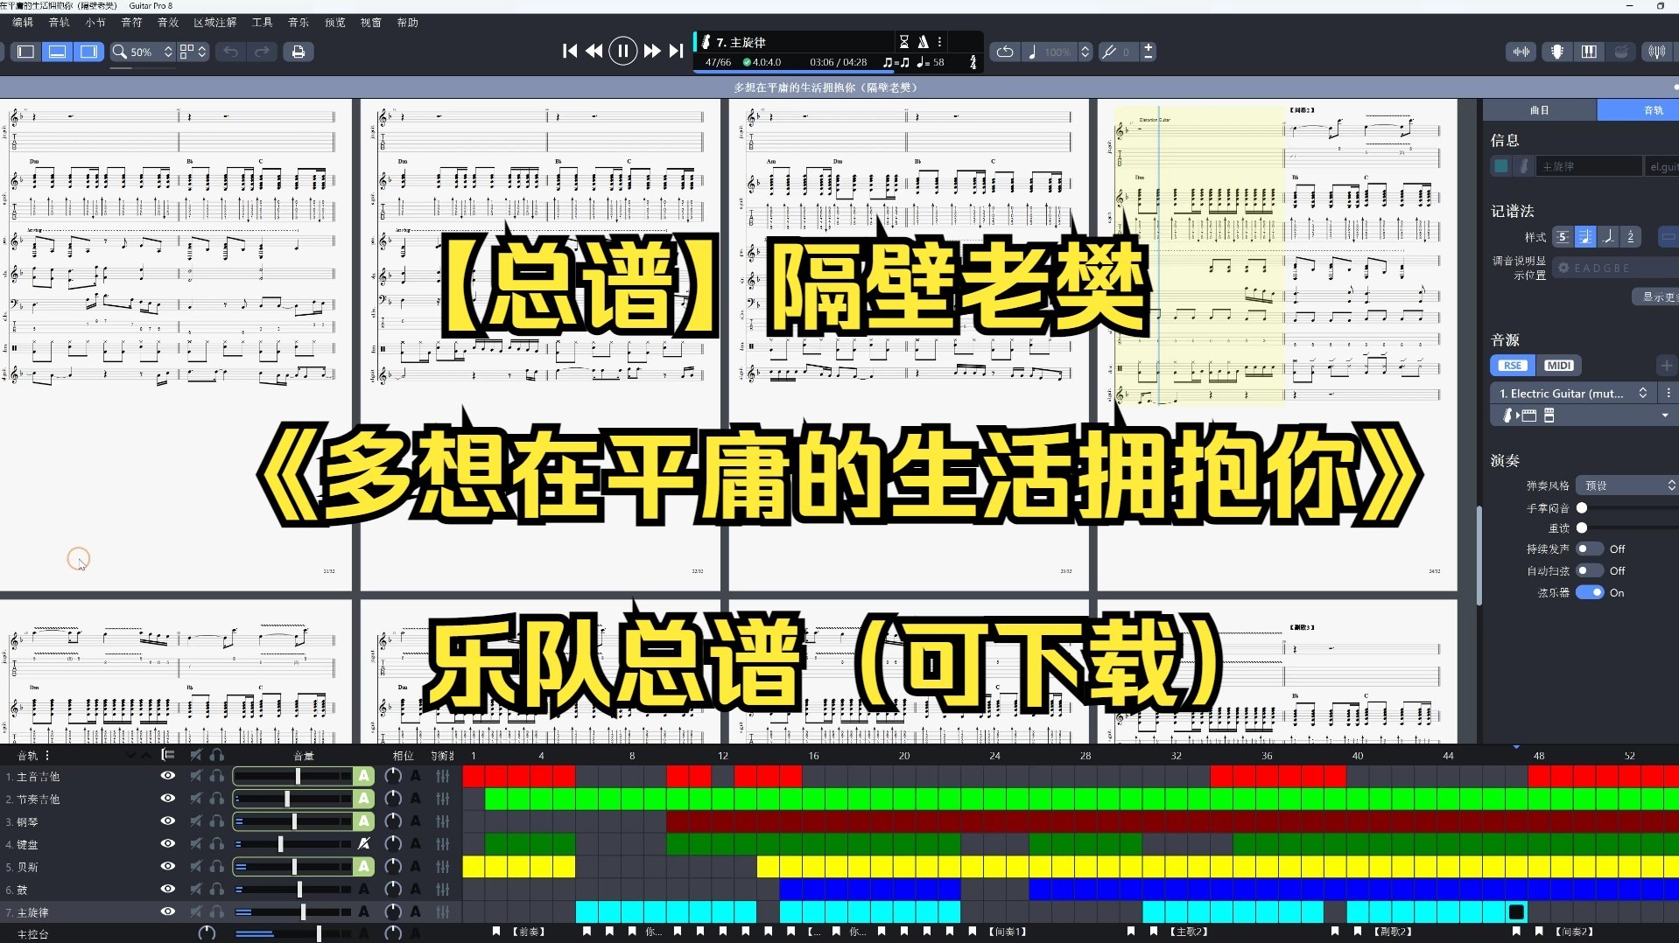
Task: Show the drum kit view
Action: tap(1621, 52)
